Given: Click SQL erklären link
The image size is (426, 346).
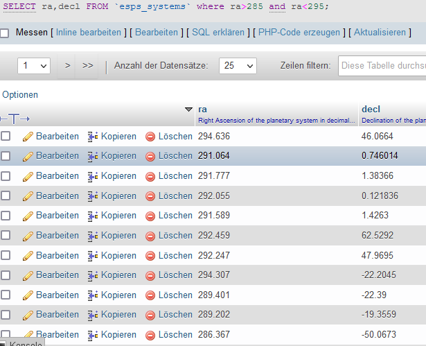Looking at the screenshot, I should 218,33.
